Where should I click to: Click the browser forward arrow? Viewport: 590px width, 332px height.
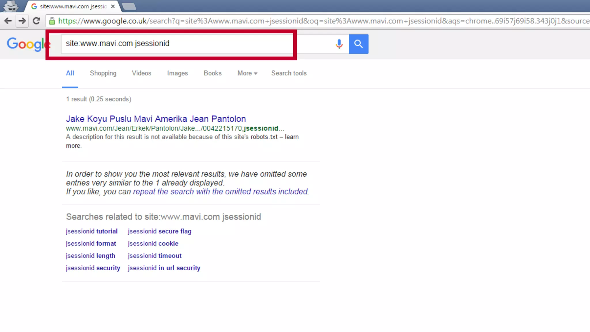click(x=22, y=21)
